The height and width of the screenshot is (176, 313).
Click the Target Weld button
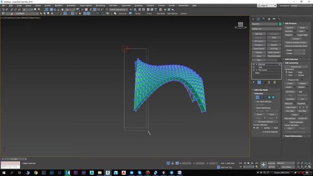pos(302,35)
